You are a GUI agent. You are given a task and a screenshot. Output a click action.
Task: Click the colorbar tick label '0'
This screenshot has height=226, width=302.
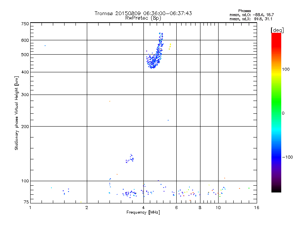pos(283,113)
